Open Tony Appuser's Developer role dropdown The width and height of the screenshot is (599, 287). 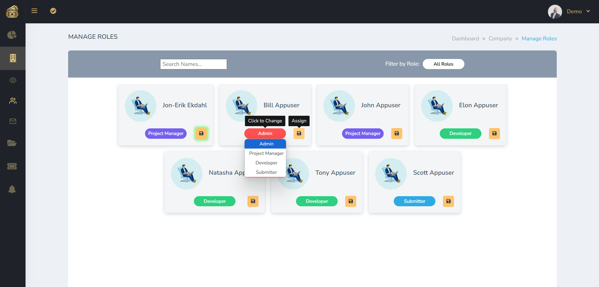(317, 201)
